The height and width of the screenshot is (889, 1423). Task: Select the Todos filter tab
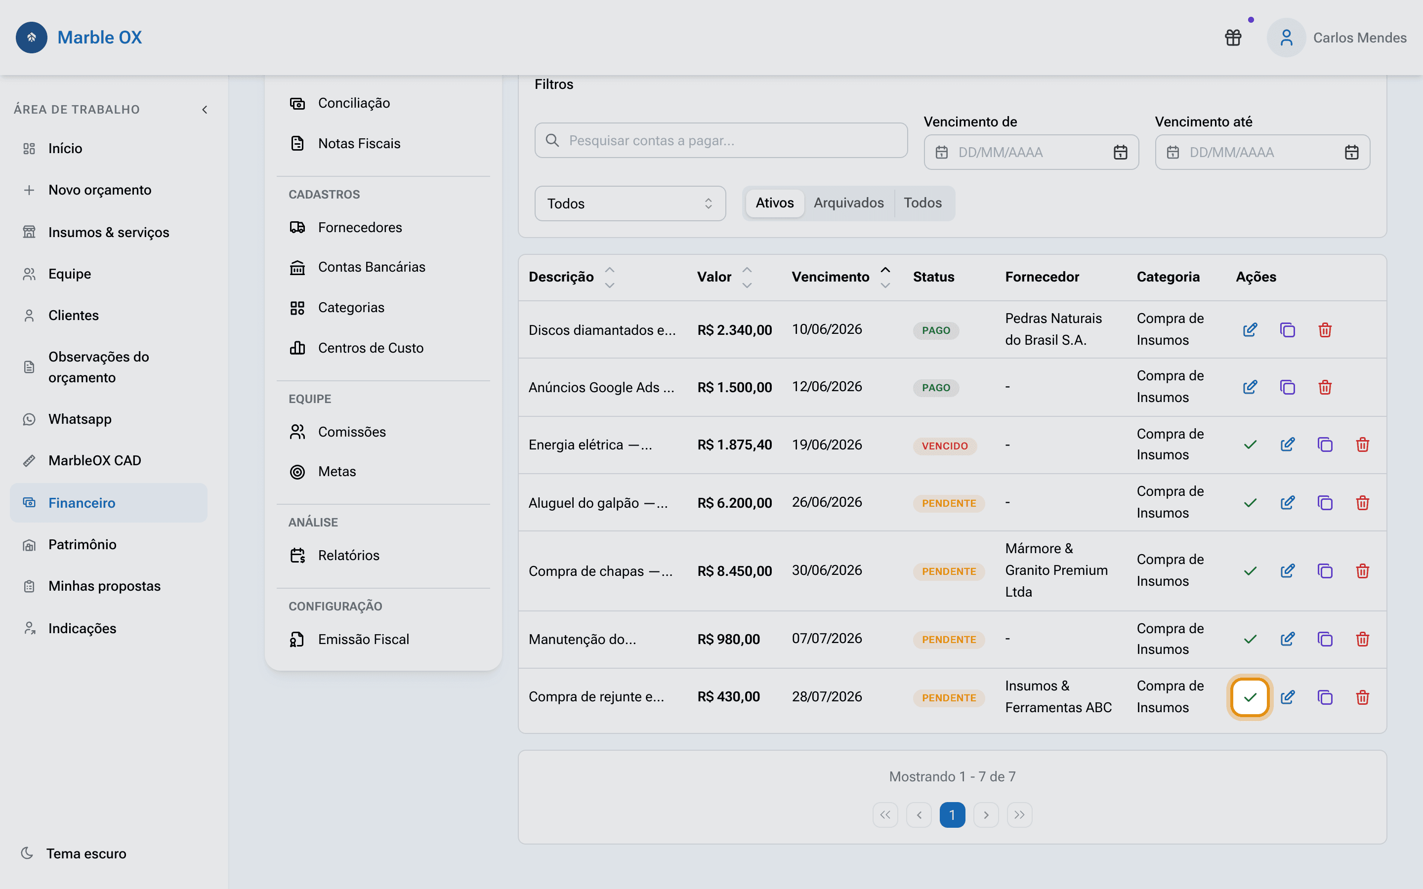point(922,203)
